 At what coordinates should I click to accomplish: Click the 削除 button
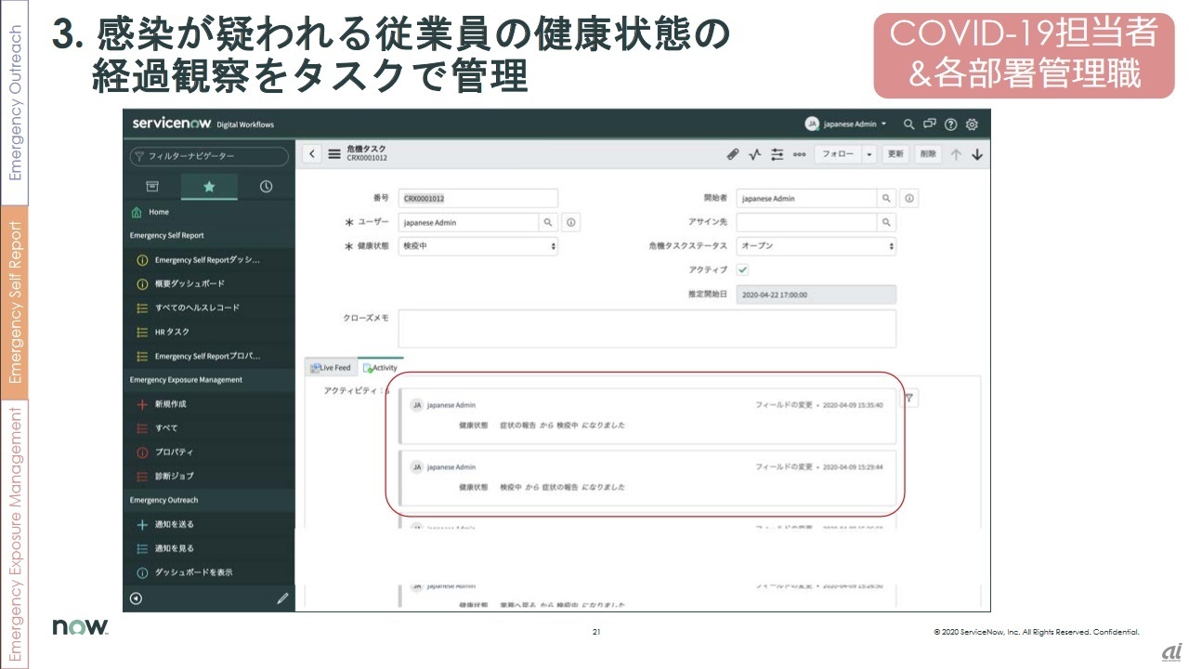pos(927,154)
